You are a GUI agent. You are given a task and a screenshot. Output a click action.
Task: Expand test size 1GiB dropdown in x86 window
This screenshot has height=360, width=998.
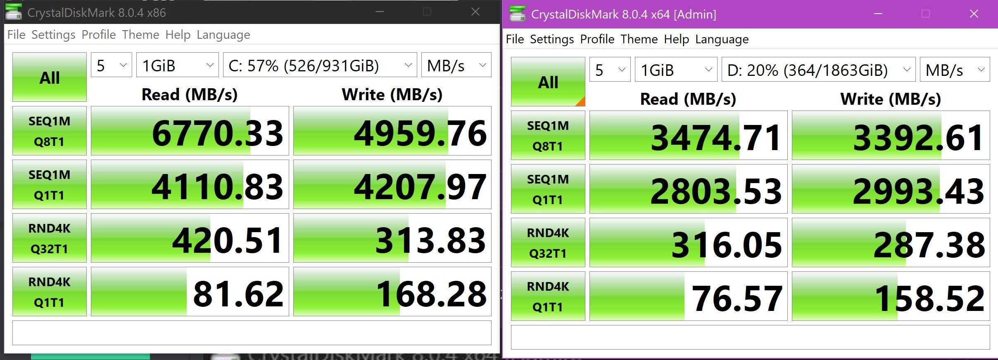[177, 65]
